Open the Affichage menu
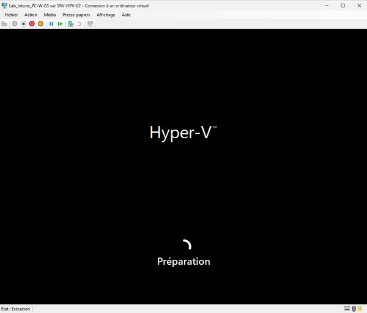 [106, 15]
